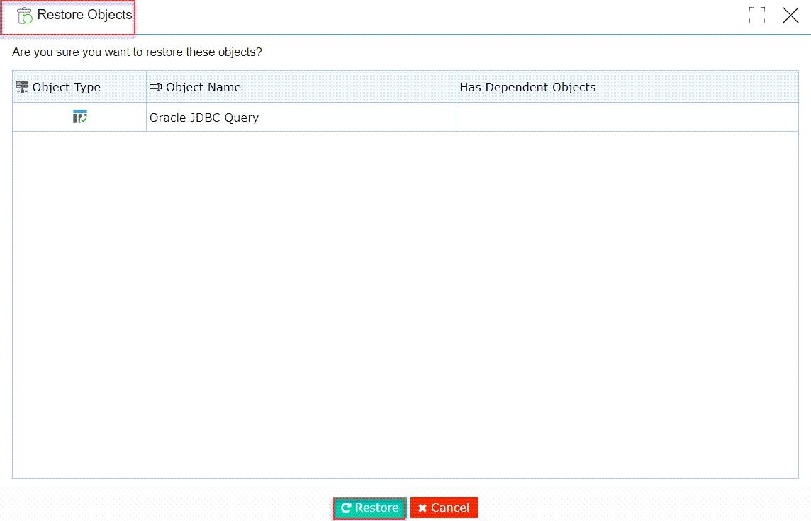
Task: Select the Oracle JDBC Query row
Action: click(x=405, y=118)
